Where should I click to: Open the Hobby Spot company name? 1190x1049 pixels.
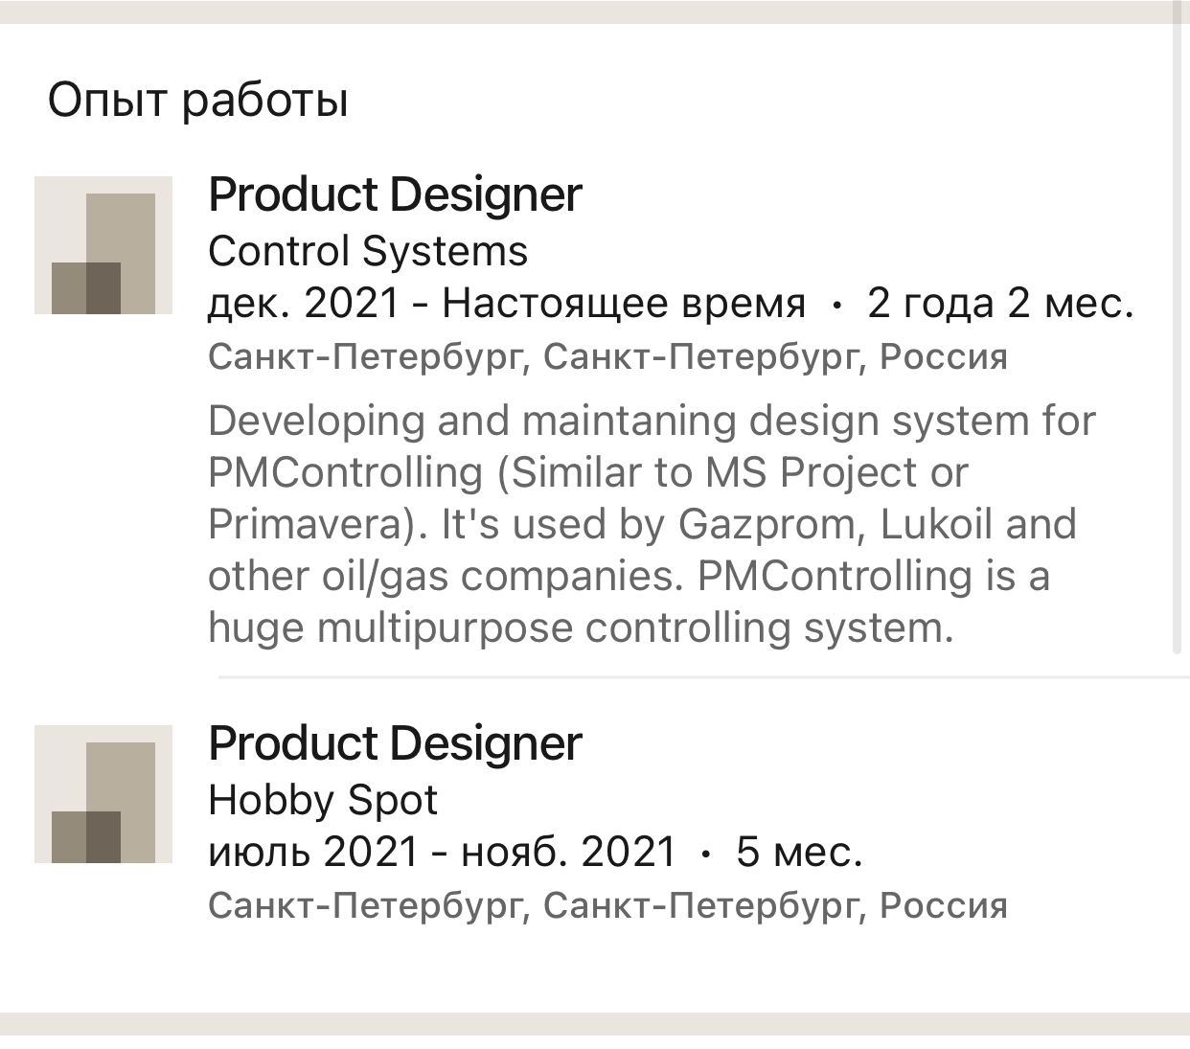pos(323,800)
